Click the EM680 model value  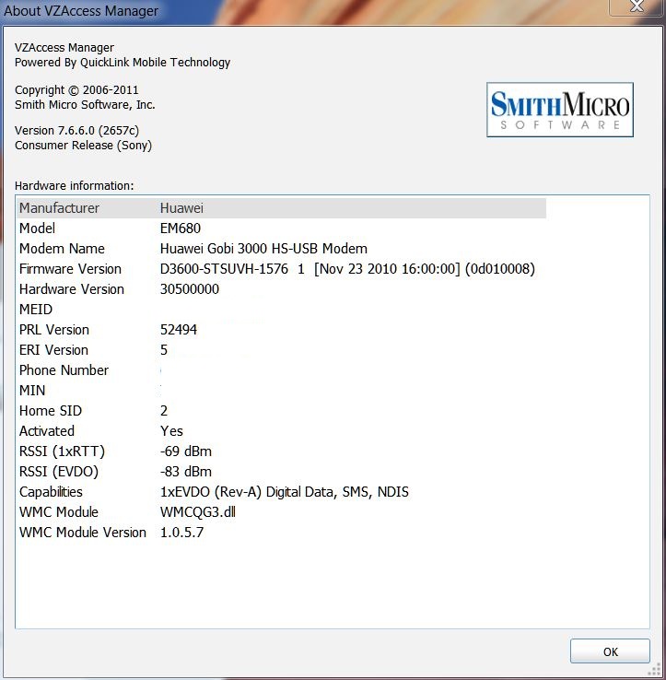click(181, 229)
